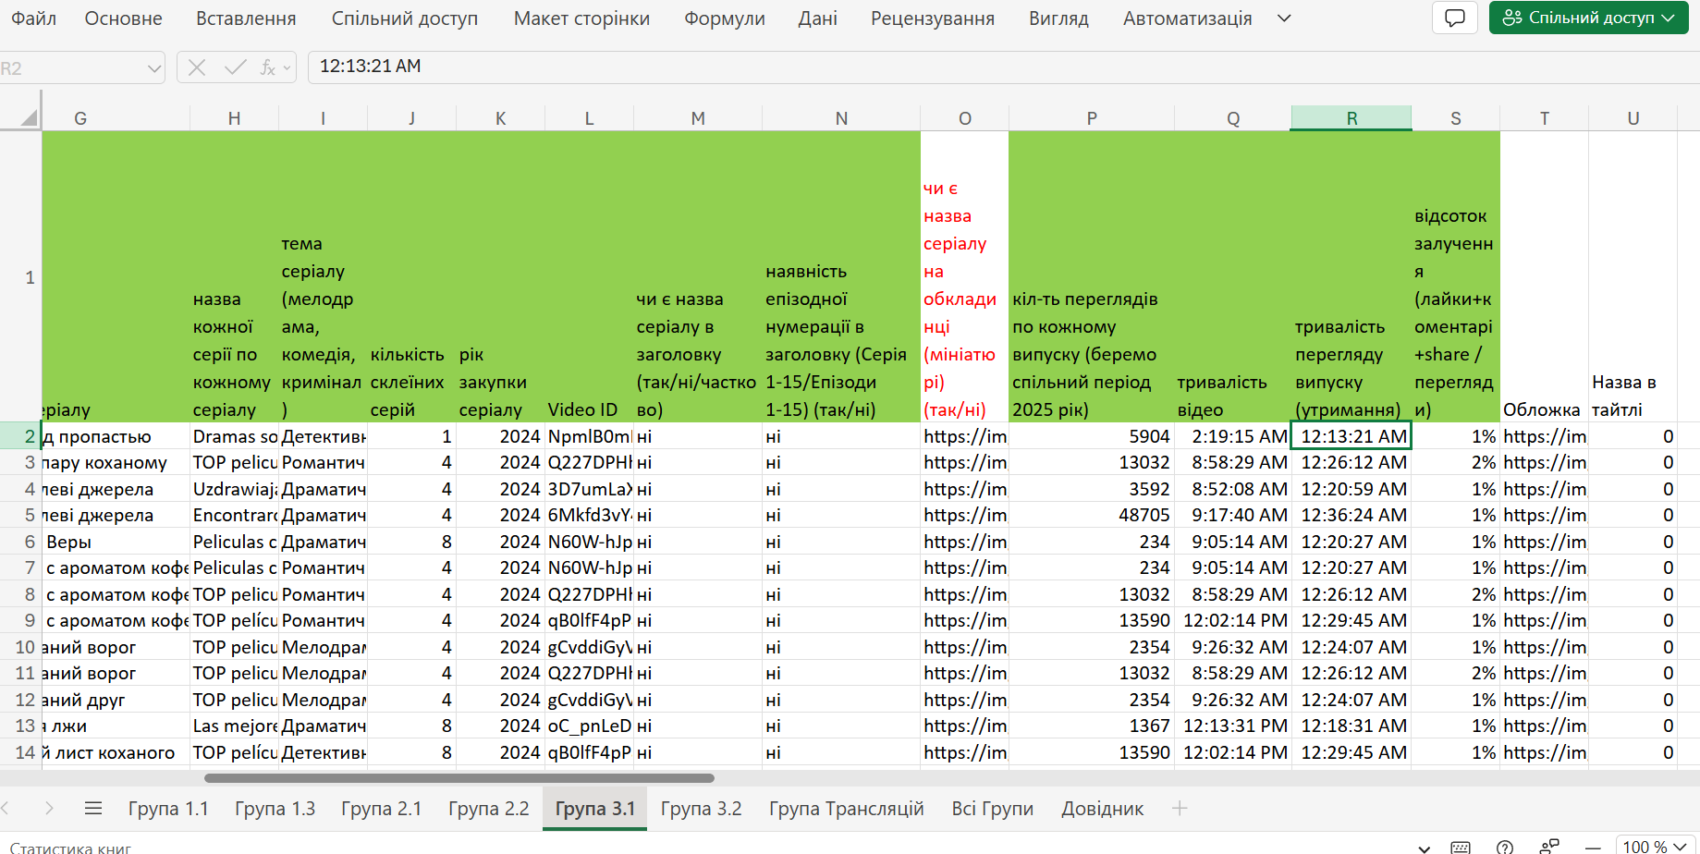This screenshot has height=854, width=1700.
Task: Switch to sheet Група Трансляцій
Action: click(846, 809)
